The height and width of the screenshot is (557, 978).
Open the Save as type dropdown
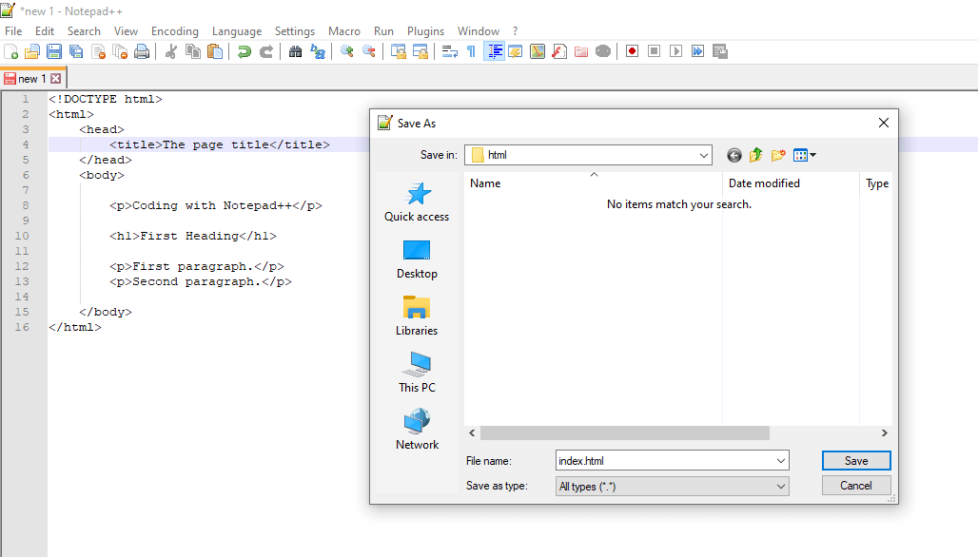(x=780, y=486)
